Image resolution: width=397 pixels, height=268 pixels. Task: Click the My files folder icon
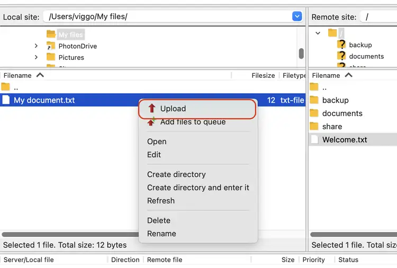click(51, 34)
